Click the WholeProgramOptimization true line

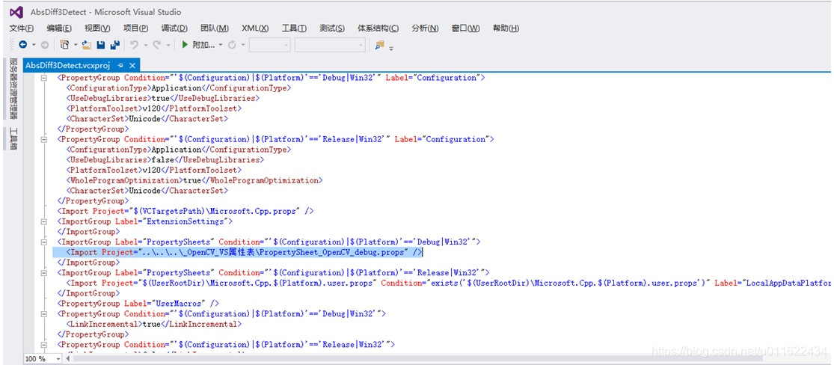[194, 180]
